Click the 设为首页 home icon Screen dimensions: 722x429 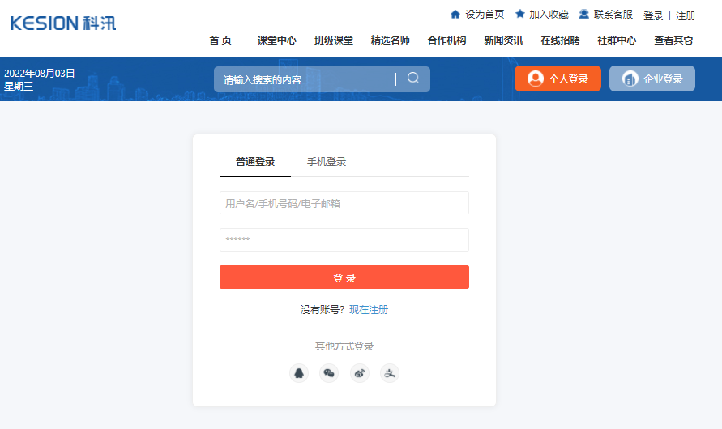point(455,15)
